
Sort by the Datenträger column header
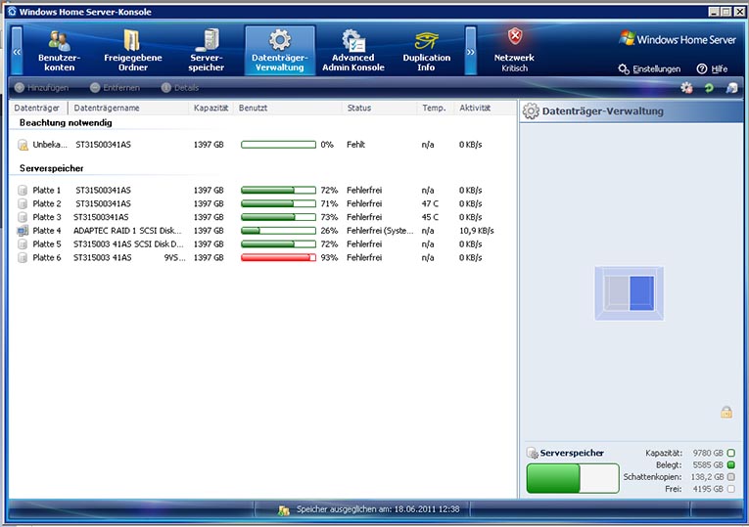[x=37, y=109]
